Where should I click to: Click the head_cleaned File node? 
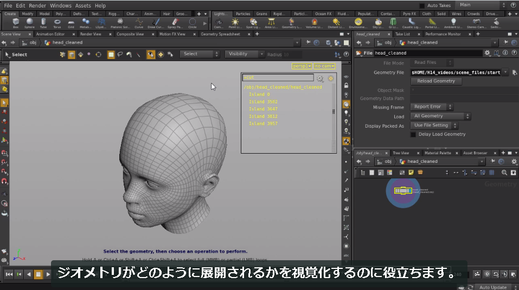(403, 190)
